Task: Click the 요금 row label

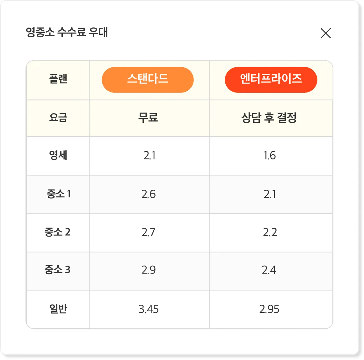Action: point(58,117)
